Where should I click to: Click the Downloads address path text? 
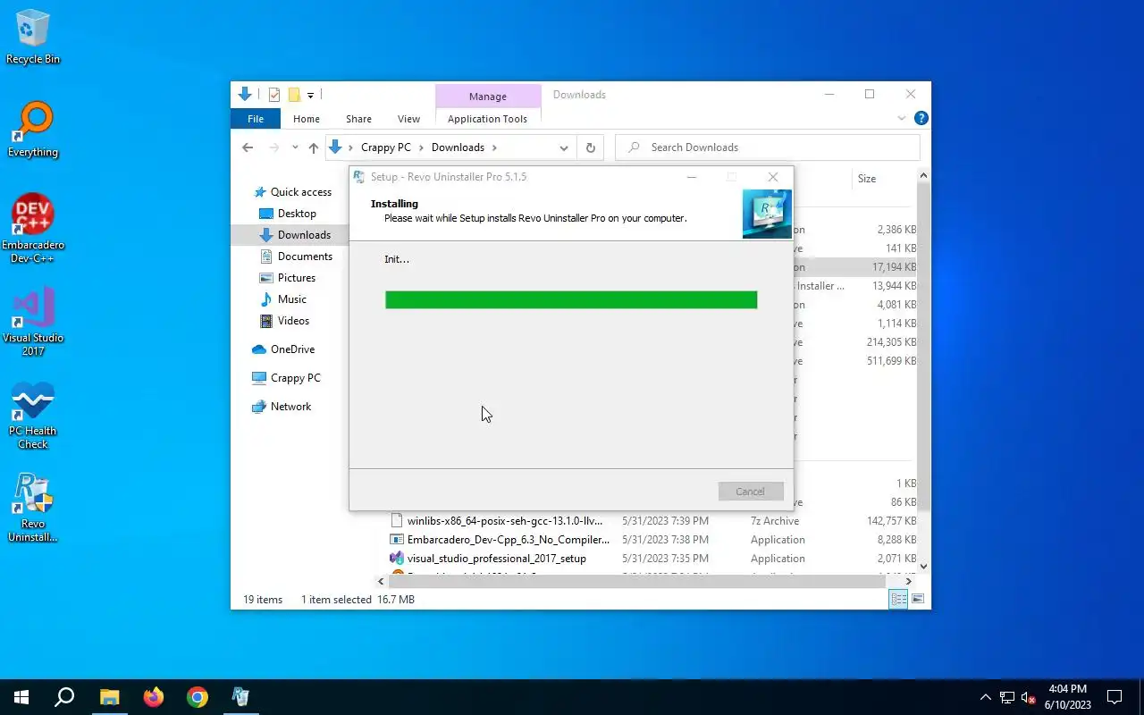(458, 147)
